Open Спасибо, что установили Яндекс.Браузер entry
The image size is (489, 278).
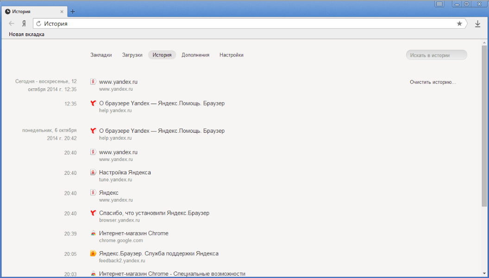pyautogui.click(x=154, y=213)
